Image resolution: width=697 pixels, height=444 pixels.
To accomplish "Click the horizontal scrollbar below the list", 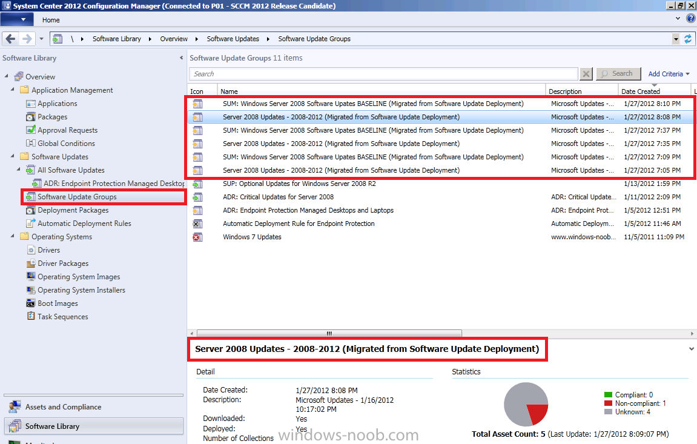I will (329, 333).
